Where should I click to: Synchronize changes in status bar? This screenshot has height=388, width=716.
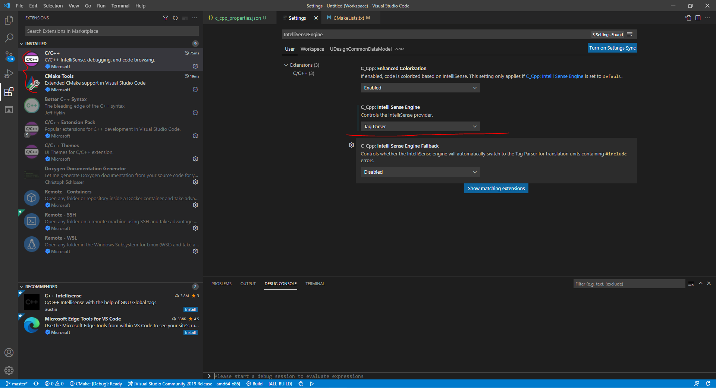coord(36,384)
